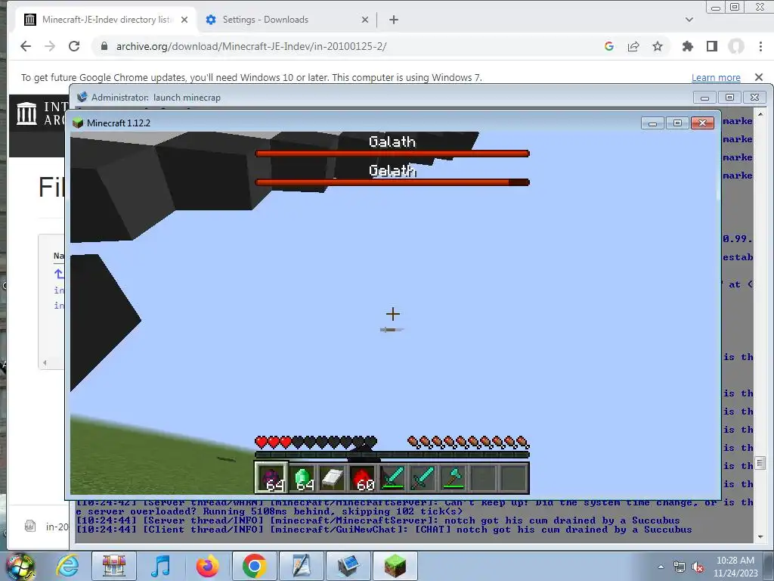
Task: Switch to Chrome in the taskbar
Action: tap(254, 566)
